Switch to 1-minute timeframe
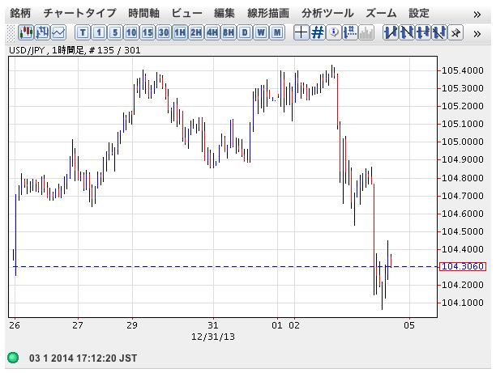Viewport: 496px width, 373px height. [99, 32]
